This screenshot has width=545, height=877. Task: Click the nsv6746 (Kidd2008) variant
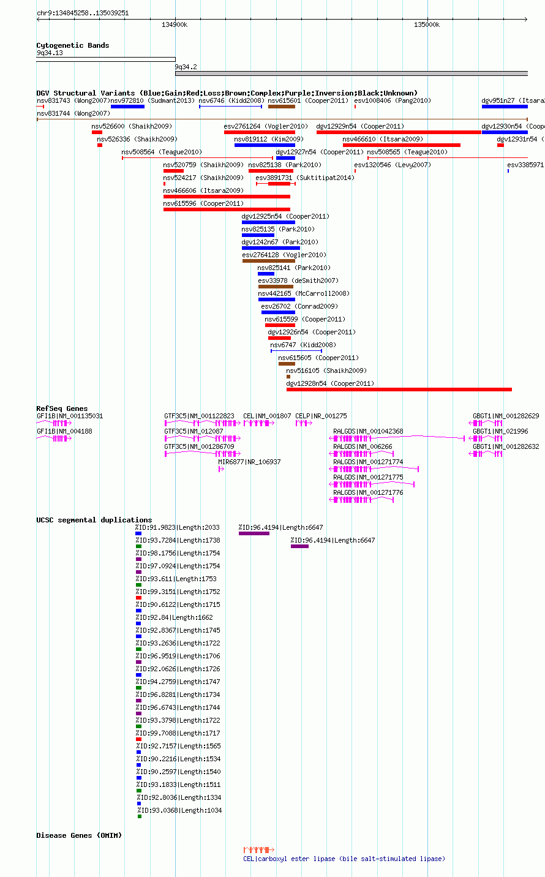coord(231,107)
